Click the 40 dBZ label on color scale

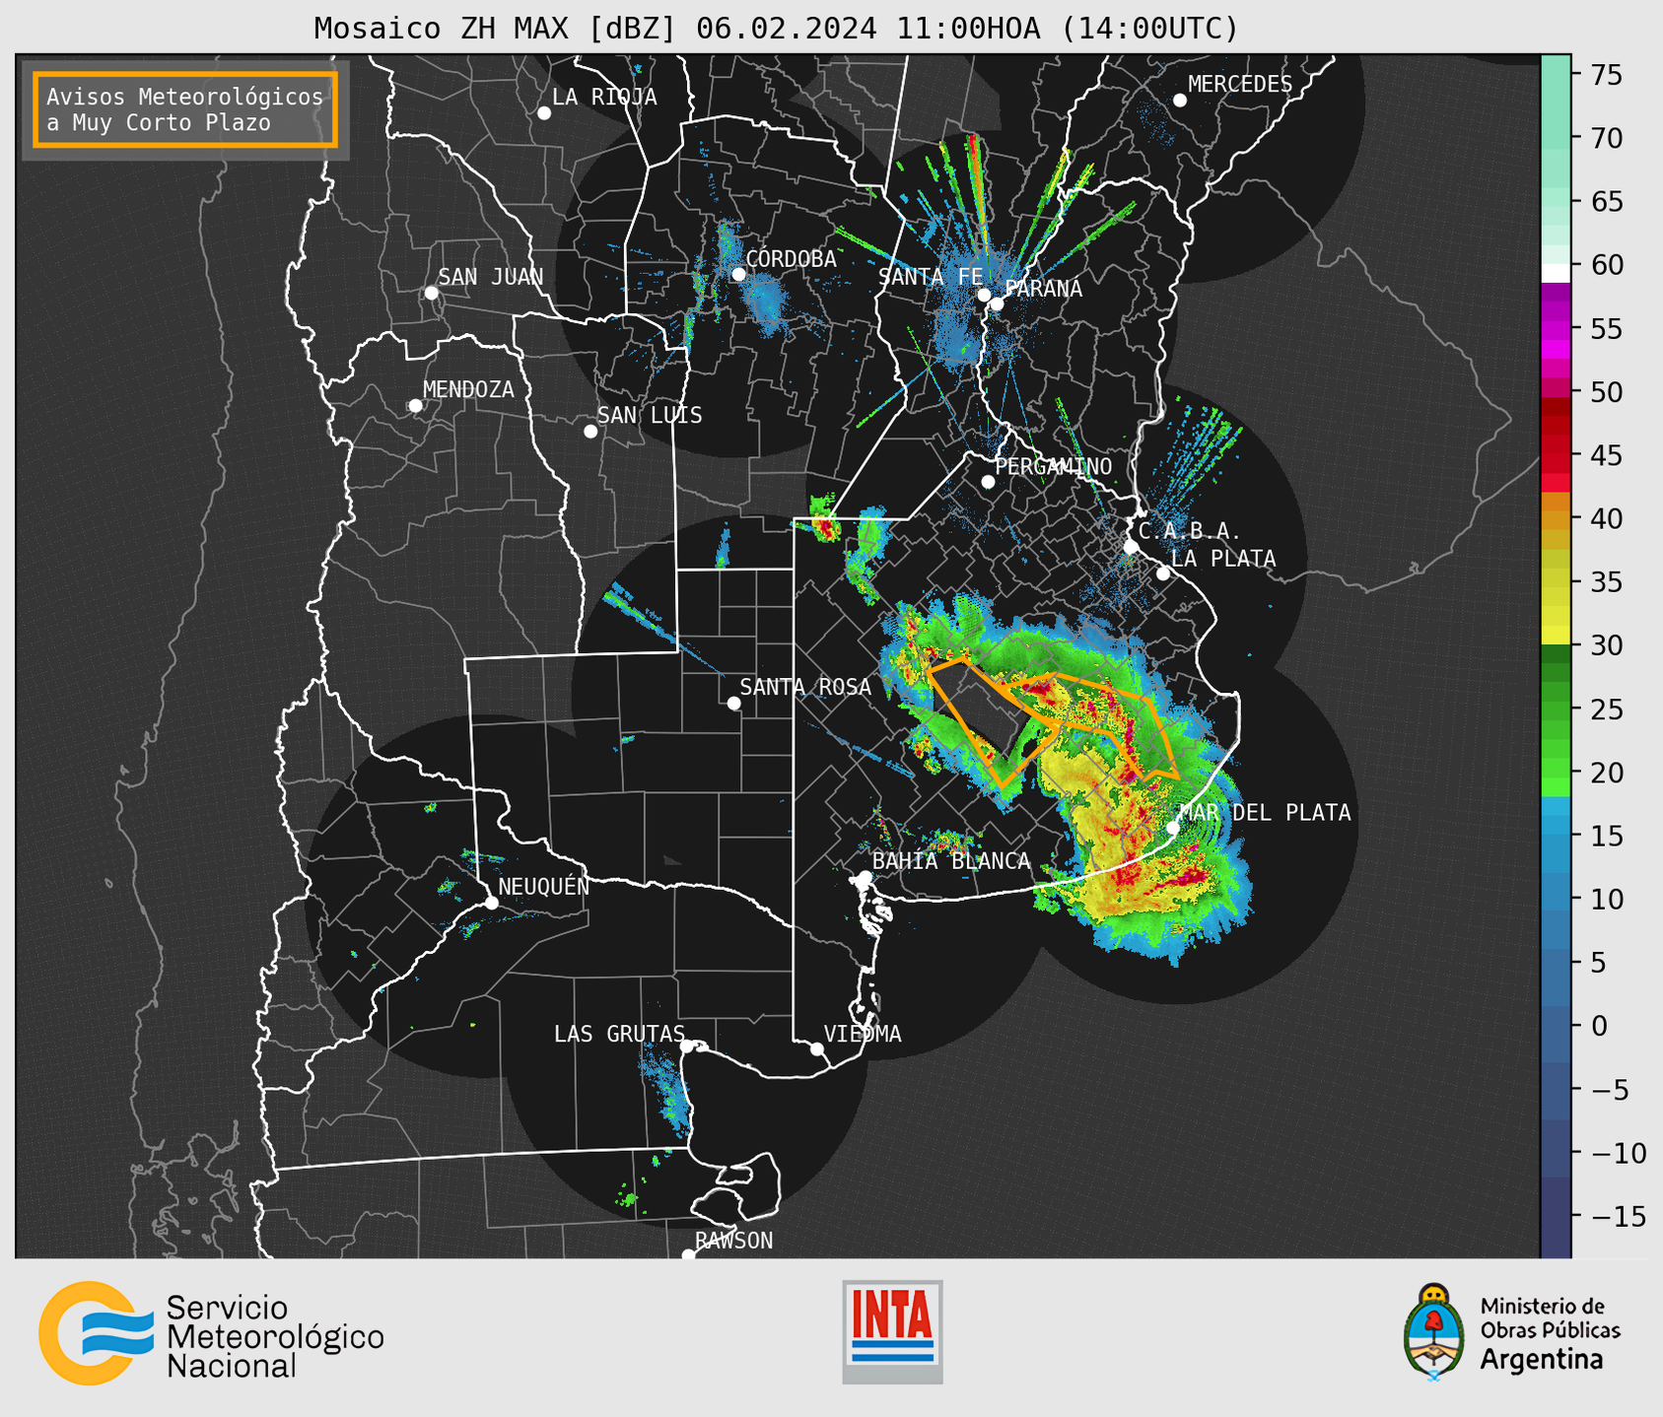[1606, 518]
